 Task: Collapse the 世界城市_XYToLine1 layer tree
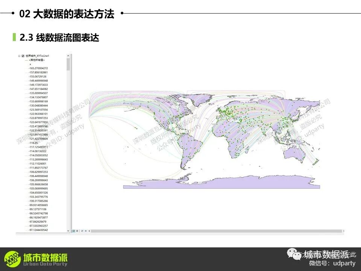pyautogui.click(x=19, y=56)
